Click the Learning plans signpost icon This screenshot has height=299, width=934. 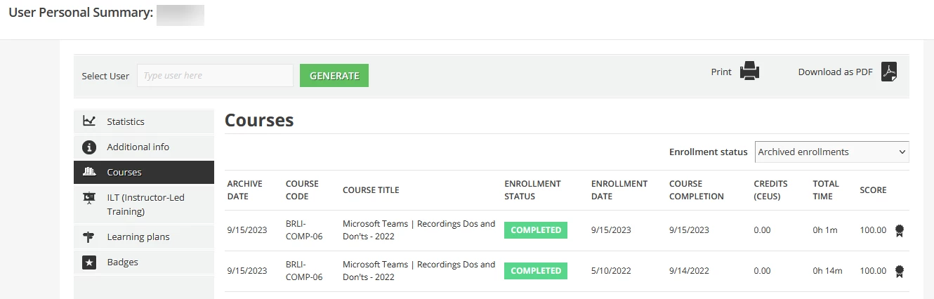coord(89,237)
